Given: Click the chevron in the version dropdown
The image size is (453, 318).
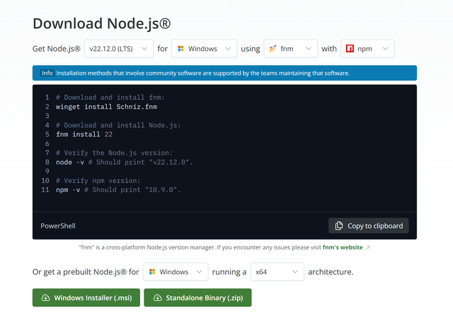Looking at the screenshot, I should (144, 49).
